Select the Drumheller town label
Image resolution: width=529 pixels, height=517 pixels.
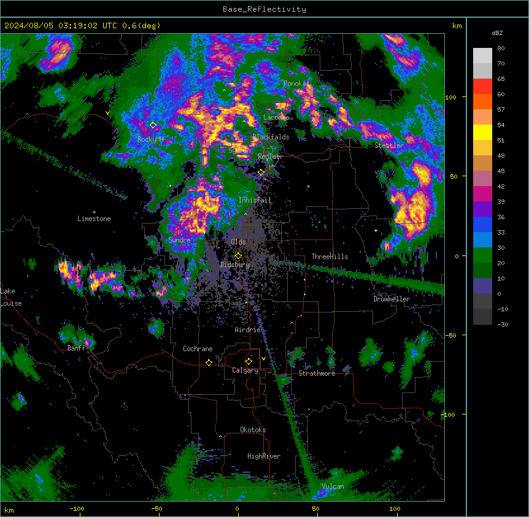pyautogui.click(x=392, y=299)
